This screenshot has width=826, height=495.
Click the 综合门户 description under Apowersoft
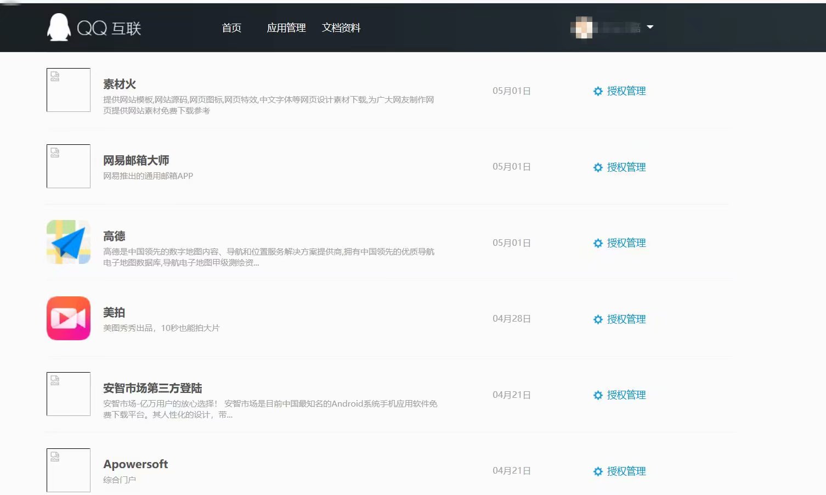tap(120, 480)
